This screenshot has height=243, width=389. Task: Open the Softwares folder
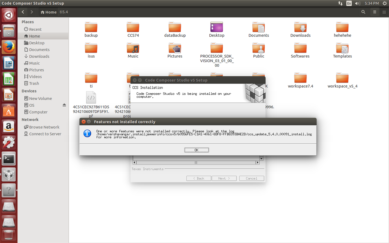[300, 51]
